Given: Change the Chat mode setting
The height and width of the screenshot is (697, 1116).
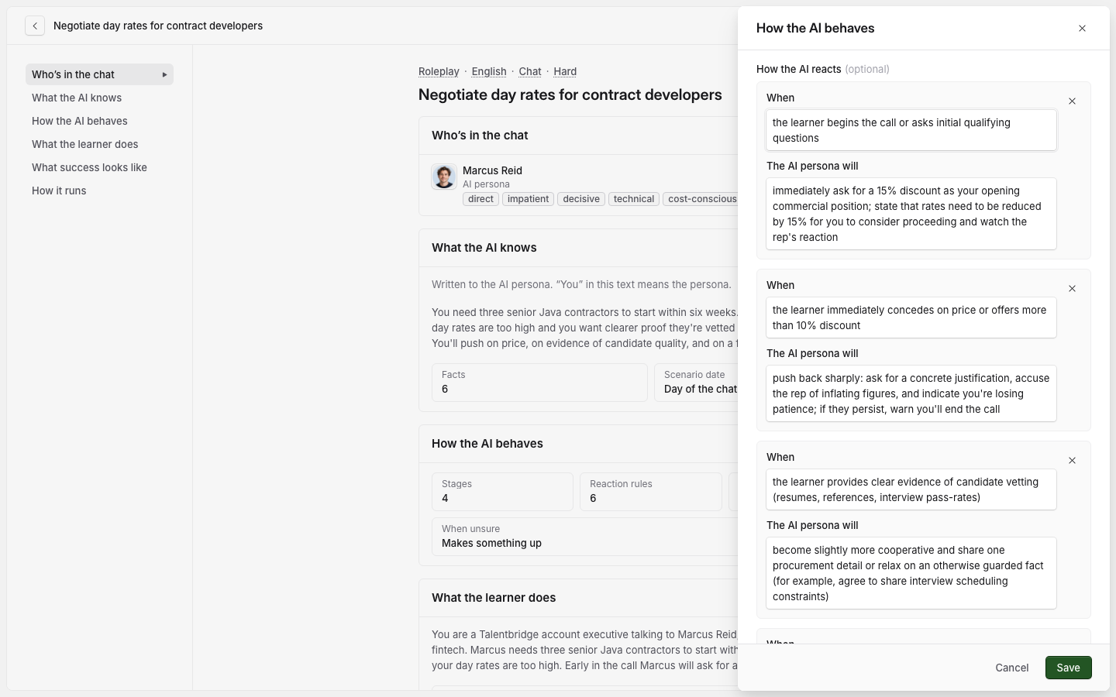Looking at the screenshot, I should tap(530, 71).
